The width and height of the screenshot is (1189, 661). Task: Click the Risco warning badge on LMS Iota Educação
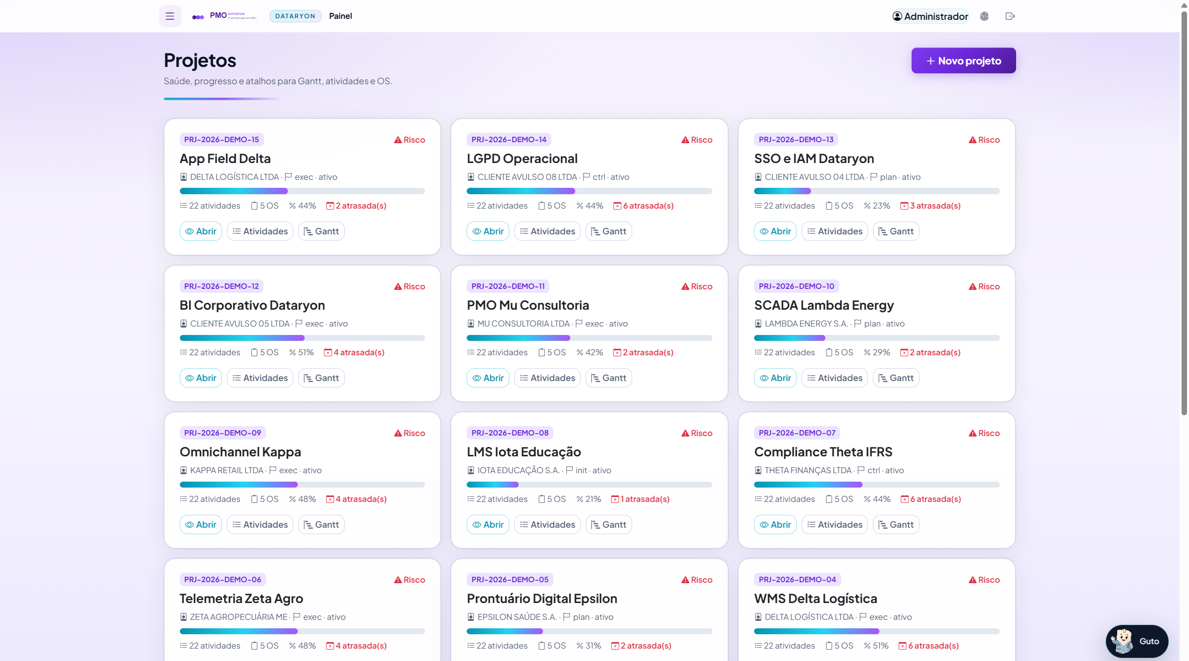coord(697,433)
